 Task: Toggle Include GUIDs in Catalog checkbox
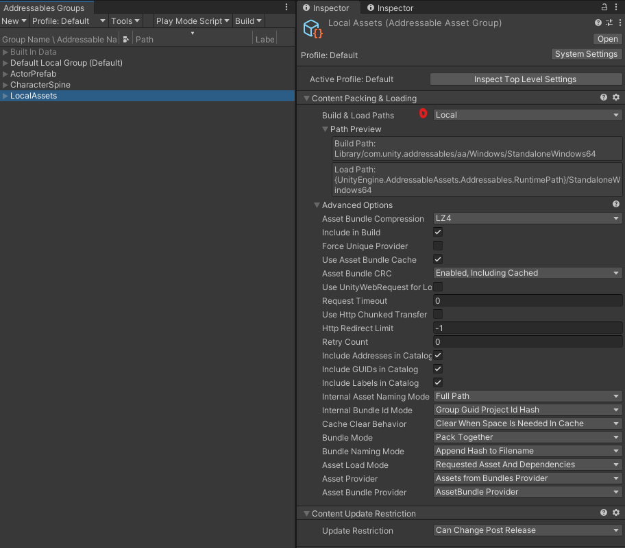438,369
